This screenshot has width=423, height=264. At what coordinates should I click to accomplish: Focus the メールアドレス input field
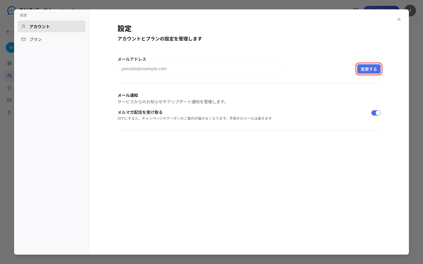200,68
